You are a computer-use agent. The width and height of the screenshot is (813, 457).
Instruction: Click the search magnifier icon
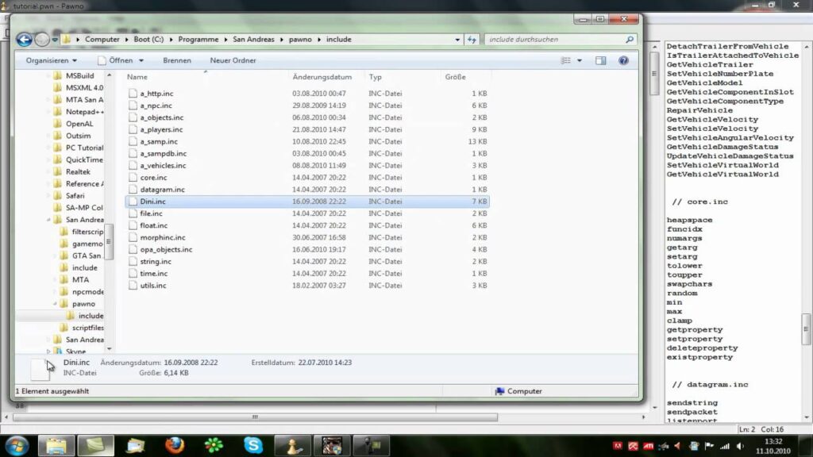click(x=630, y=40)
